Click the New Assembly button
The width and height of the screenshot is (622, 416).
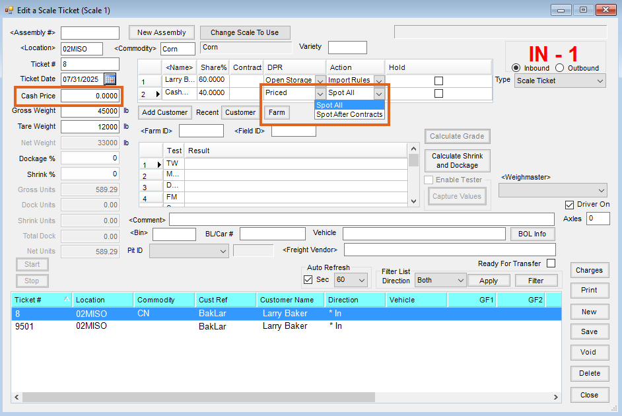click(162, 32)
